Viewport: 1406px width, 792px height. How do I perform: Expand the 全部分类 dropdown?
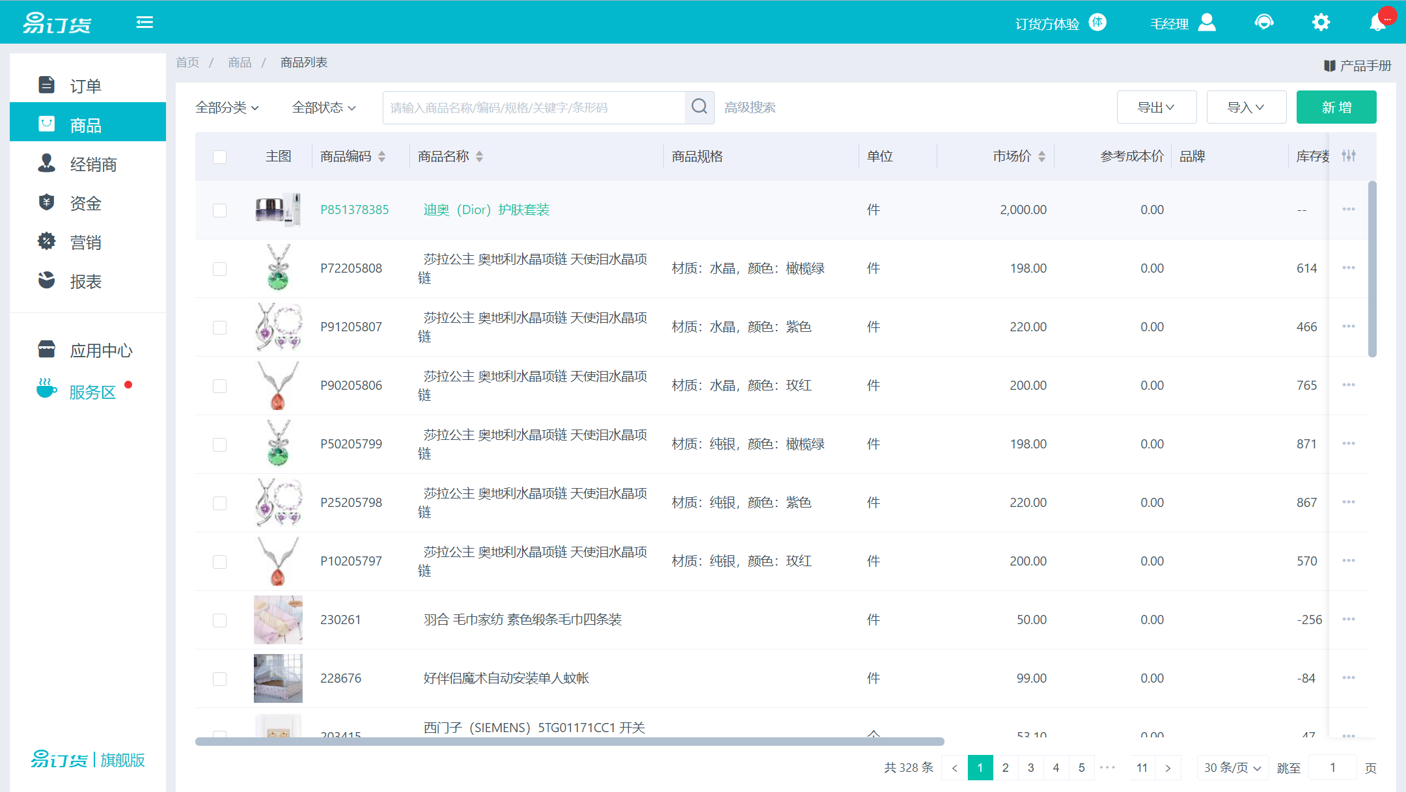click(x=227, y=107)
